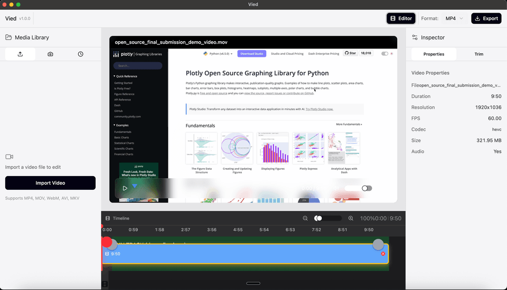
Task: Click the 18,018 star count in the preview
Action: click(x=365, y=53)
